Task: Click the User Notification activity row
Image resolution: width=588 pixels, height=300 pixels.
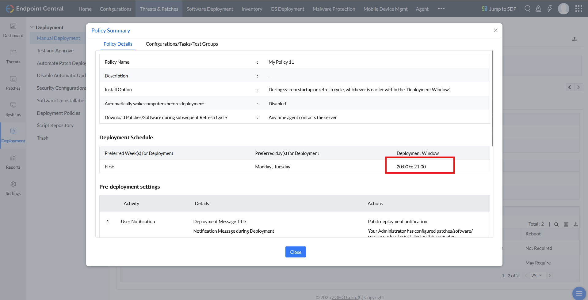Action: (x=138, y=221)
